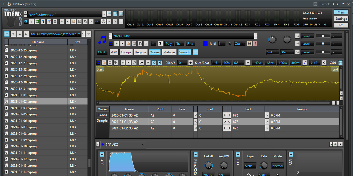Open performance settings gear in top toolbar
The image size is (353, 176).
pos(26,21)
